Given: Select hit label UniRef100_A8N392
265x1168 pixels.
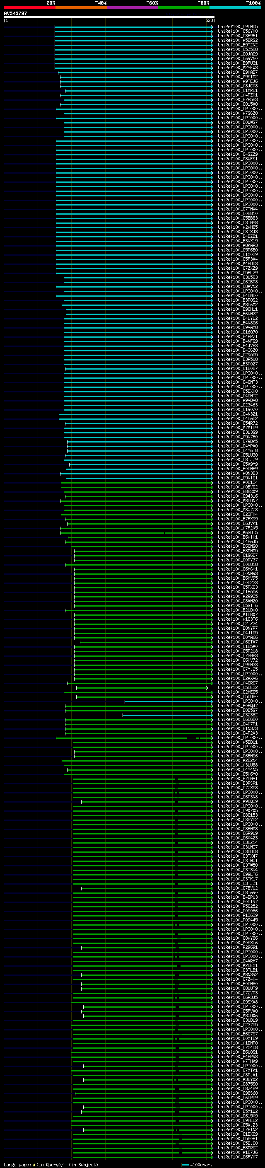Looking at the screenshot, I should click(x=237, y=975).
